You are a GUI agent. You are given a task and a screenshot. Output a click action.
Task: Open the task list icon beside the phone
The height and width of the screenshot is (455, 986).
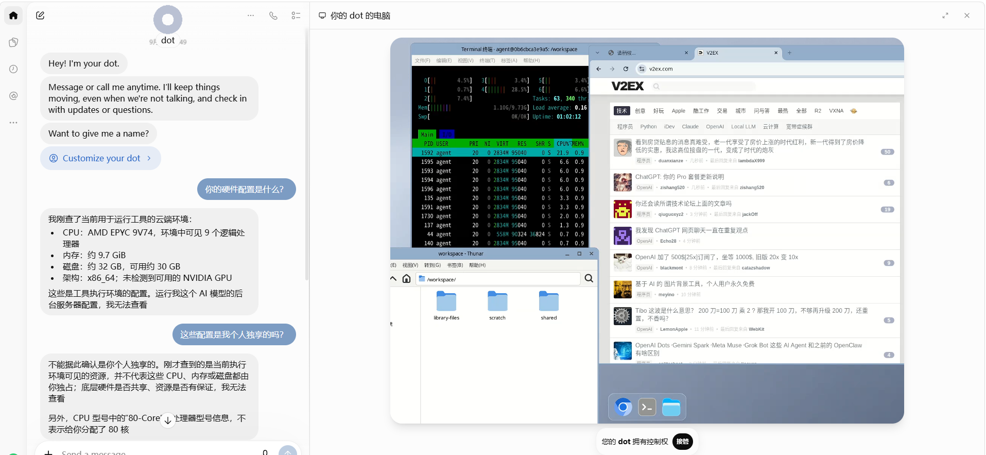(296, 15)
